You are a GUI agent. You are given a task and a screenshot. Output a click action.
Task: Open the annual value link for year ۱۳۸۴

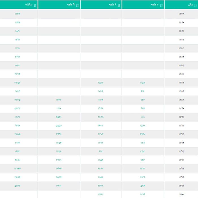[x=17, y=57]
